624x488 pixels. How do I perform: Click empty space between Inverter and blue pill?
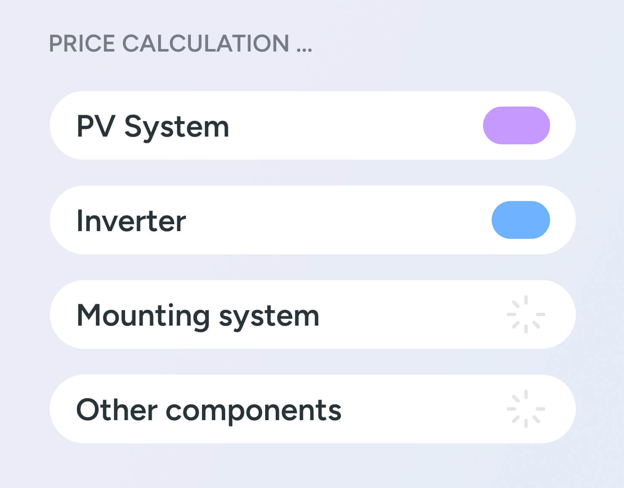(x=339, y=220)
